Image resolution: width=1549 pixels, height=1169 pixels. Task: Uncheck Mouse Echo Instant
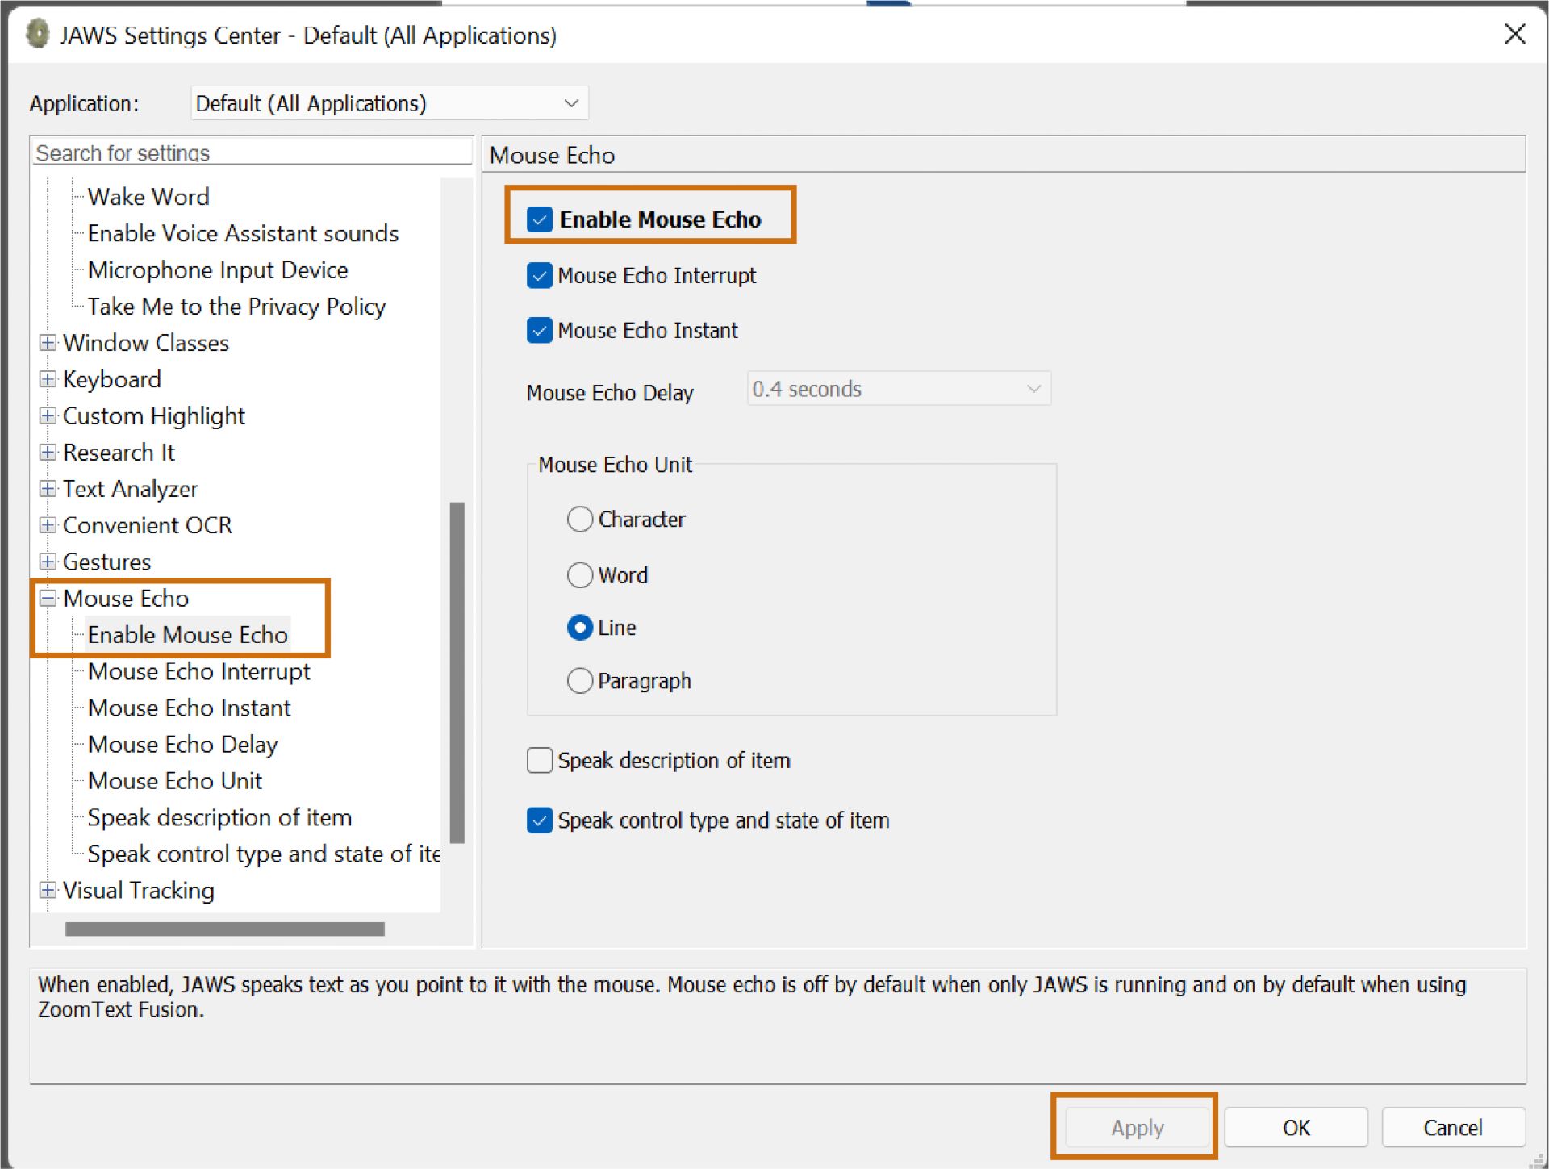pos(539,330)
